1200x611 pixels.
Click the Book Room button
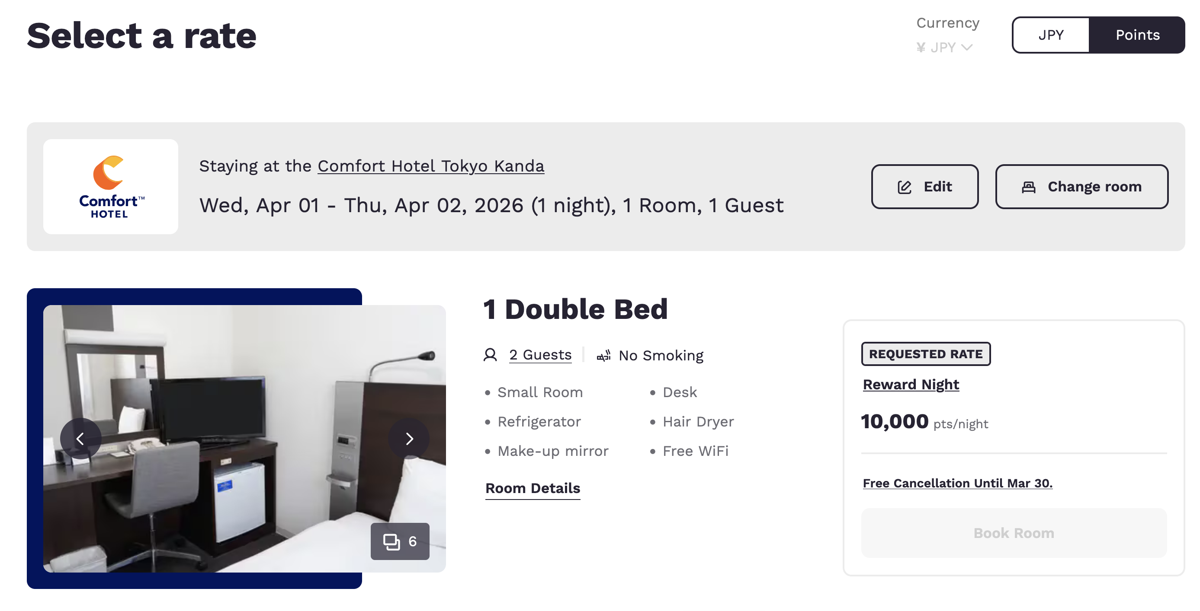tap(1013, 533)
